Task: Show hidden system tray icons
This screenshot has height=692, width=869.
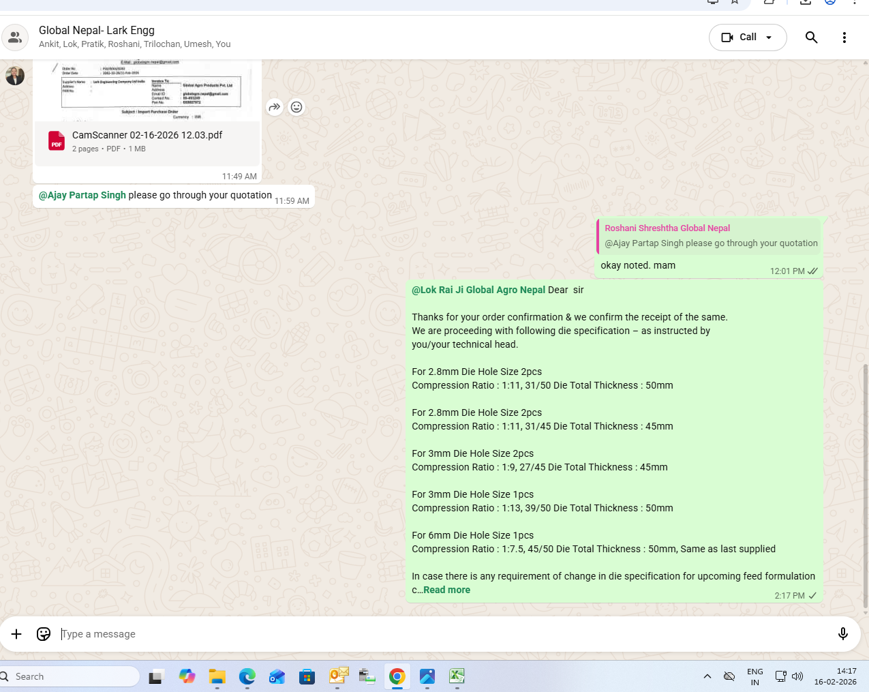Action: tap(707, 676)
